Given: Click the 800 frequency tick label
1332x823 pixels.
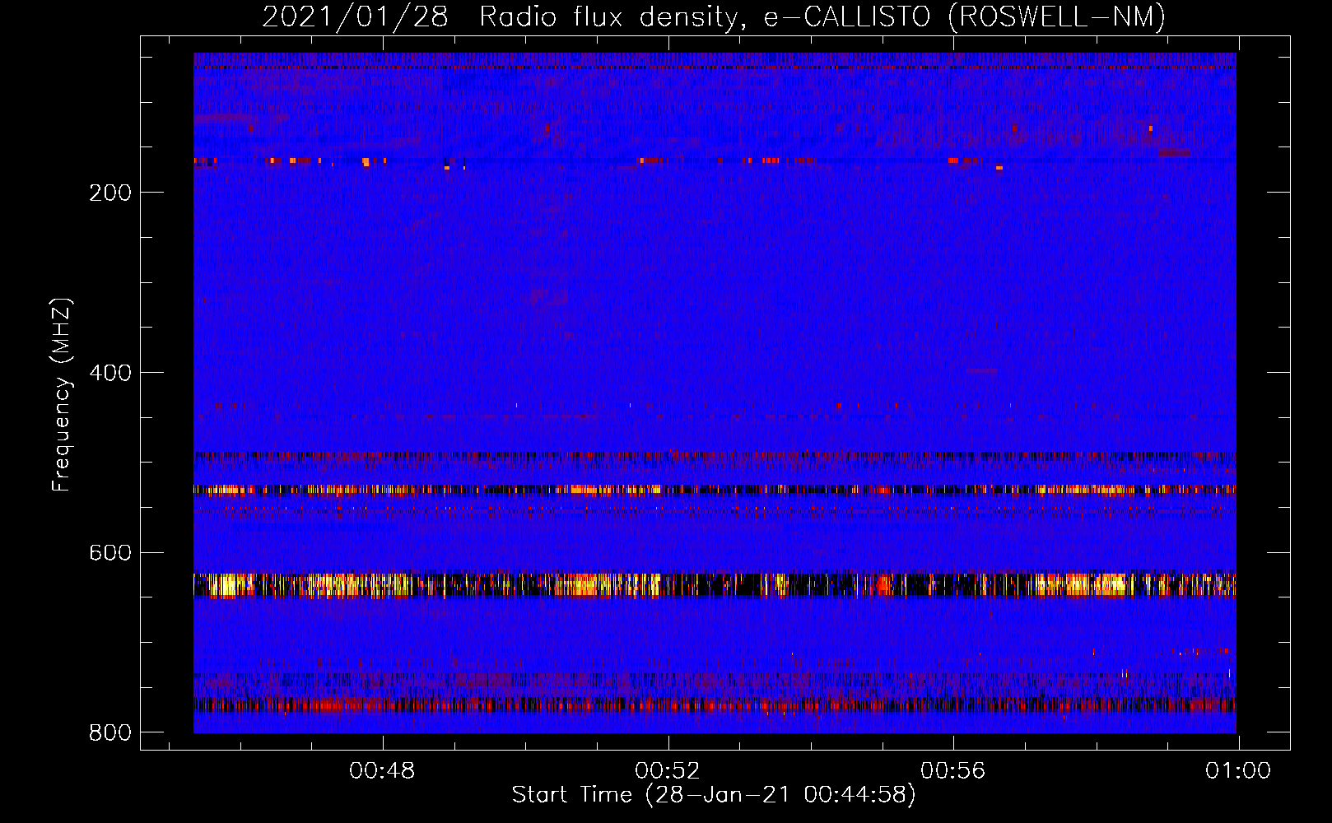Looking at the screenshot, I should (x=110, y=732).
